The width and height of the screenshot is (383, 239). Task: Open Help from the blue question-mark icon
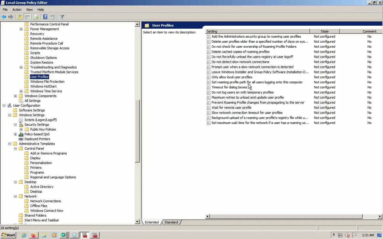(45, 17)
